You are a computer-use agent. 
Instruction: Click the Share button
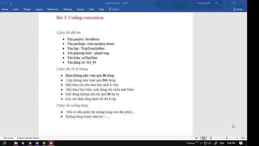(x=238, y=9)
